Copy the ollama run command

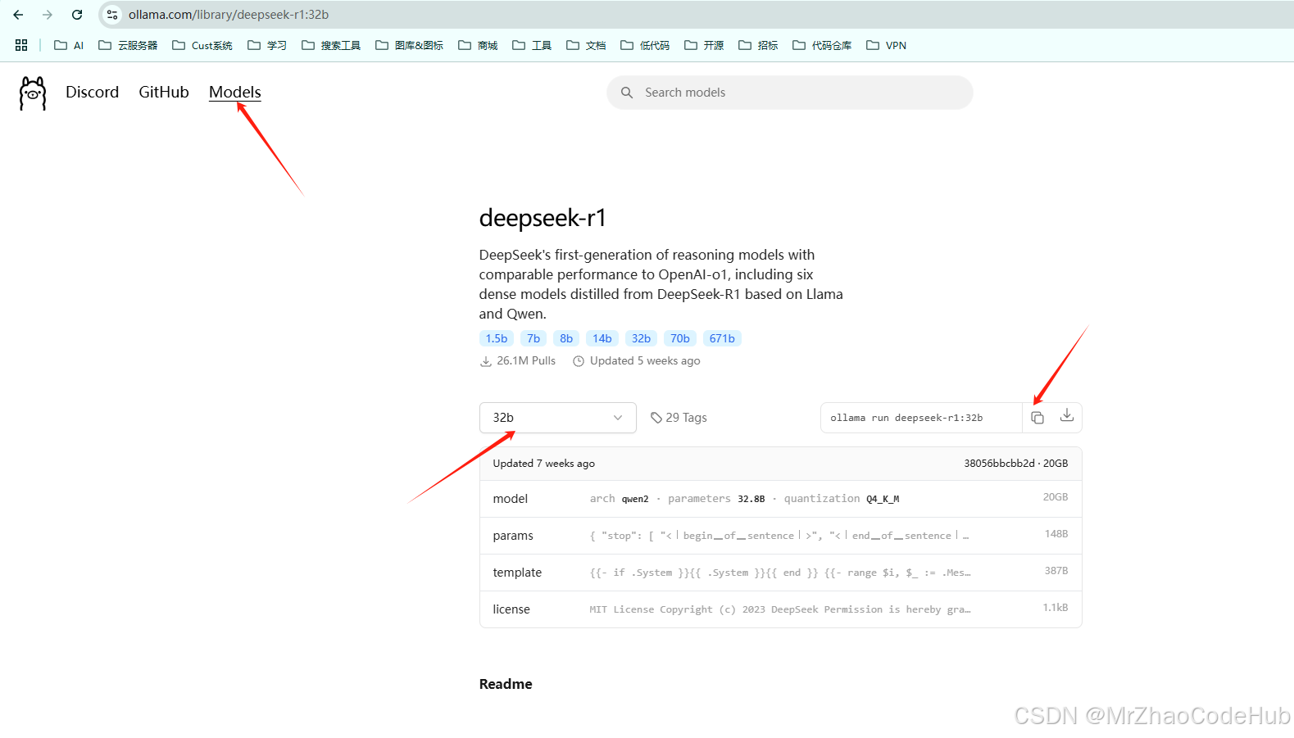[x=1037, y=418]
